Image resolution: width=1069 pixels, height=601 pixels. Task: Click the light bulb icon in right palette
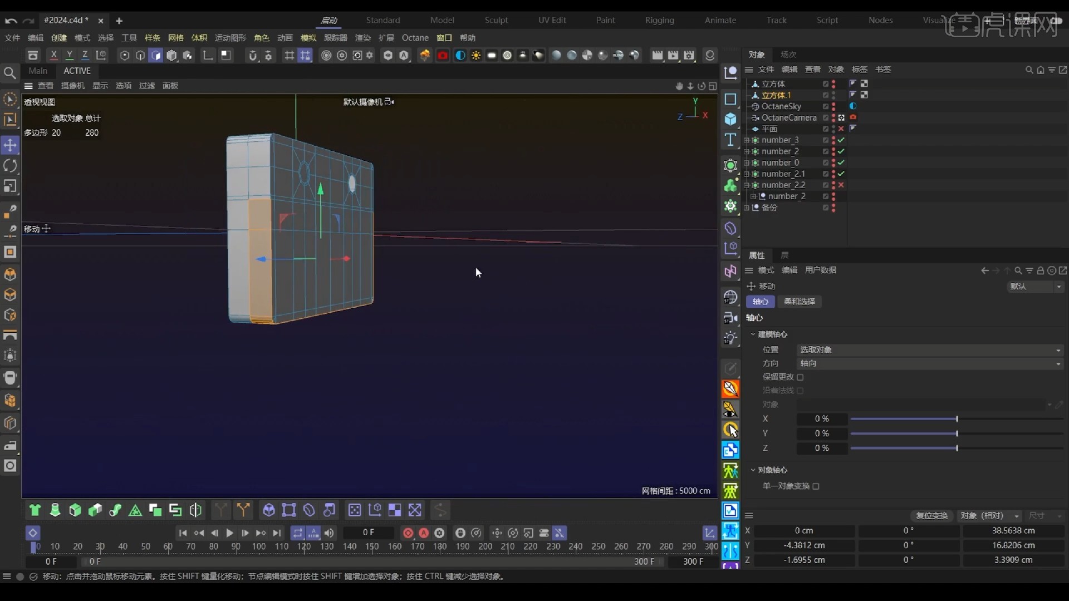[x=730, y=338]
